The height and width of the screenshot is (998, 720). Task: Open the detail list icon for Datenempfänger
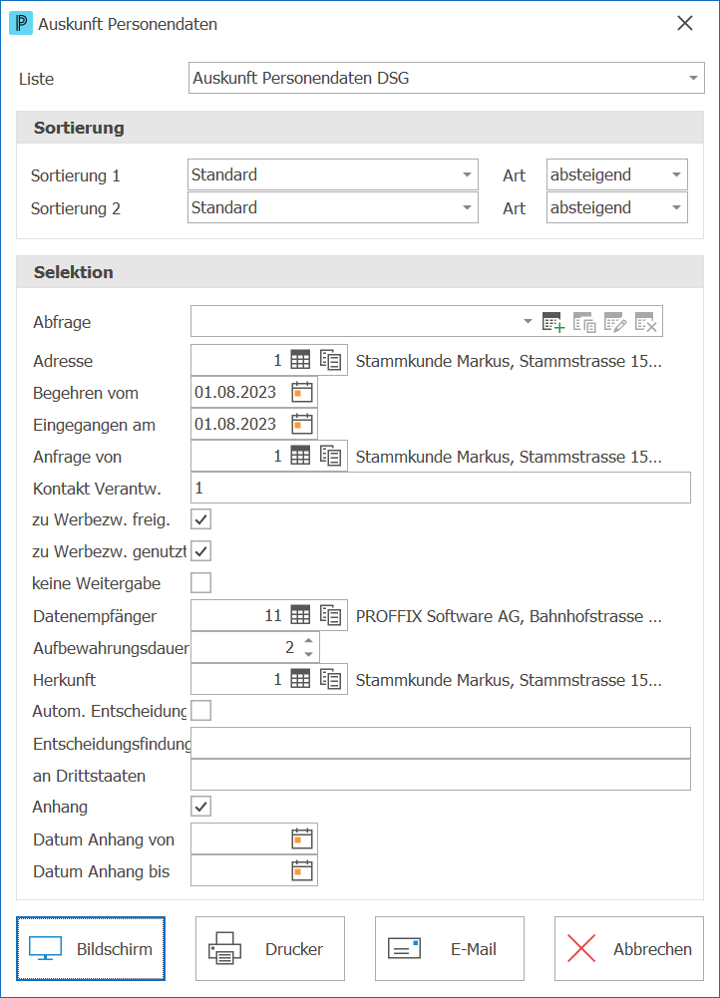tap(331, 615)
